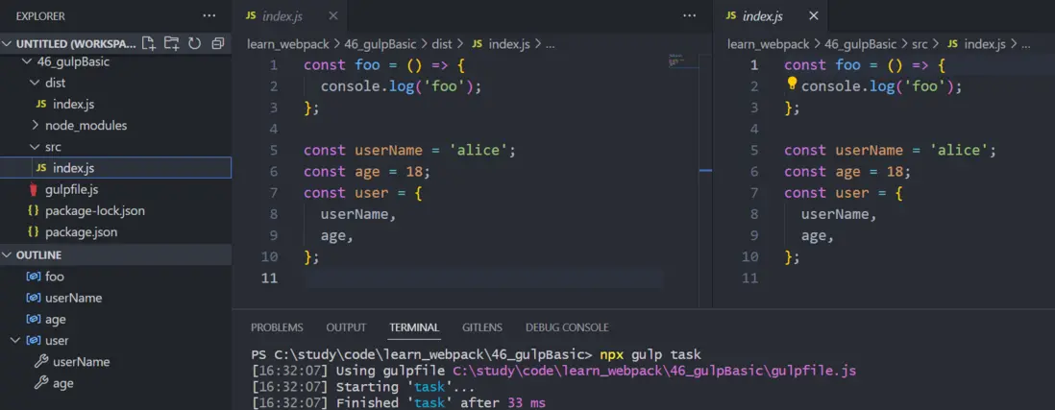The width and height of the screenshot is (1055, 410).
Task: Click trailing ellipsis in left breadcrumb
Action: point(550,44)
